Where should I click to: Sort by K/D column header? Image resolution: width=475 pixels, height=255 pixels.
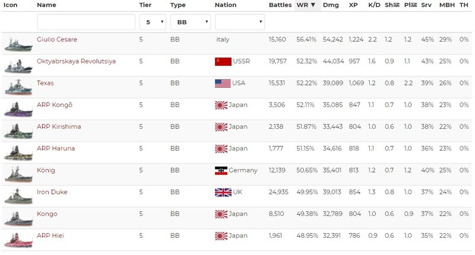click(x=374, y=5)
